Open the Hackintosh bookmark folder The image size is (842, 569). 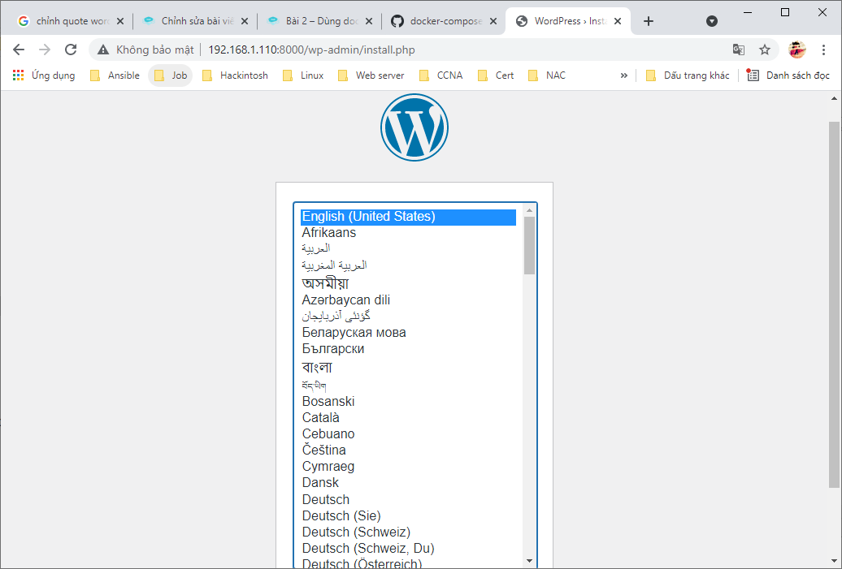(235, 75)
